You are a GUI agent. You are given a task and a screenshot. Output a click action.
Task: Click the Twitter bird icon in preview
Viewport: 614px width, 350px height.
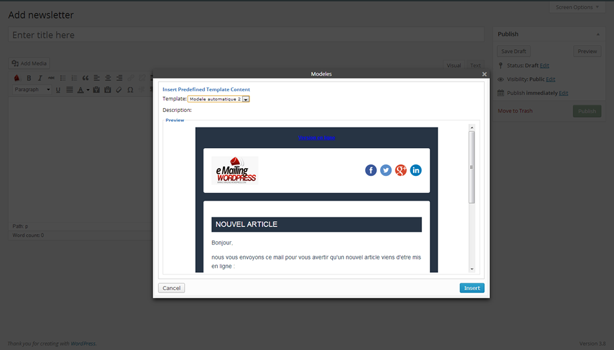pyautogui.click(x=386, y=170)
